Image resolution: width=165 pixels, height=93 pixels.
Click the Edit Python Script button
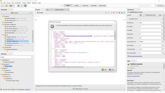150,15
